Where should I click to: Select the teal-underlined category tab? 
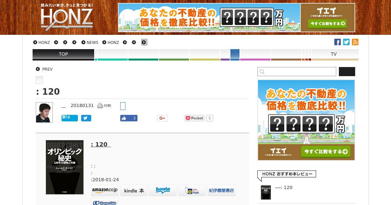point(112,55)
